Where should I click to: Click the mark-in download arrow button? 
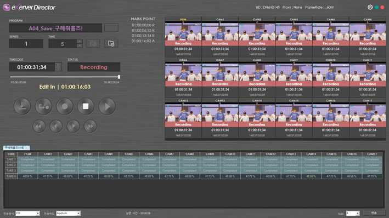(x=22, y=106)
